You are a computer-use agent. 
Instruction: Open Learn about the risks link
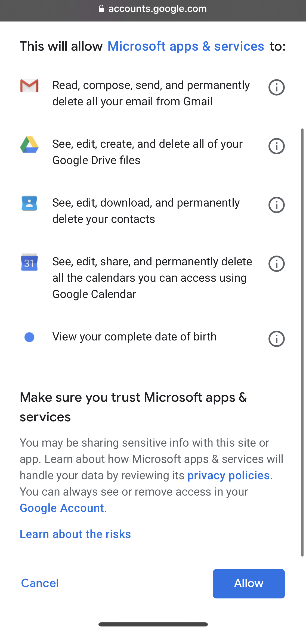tap(75, 534)
